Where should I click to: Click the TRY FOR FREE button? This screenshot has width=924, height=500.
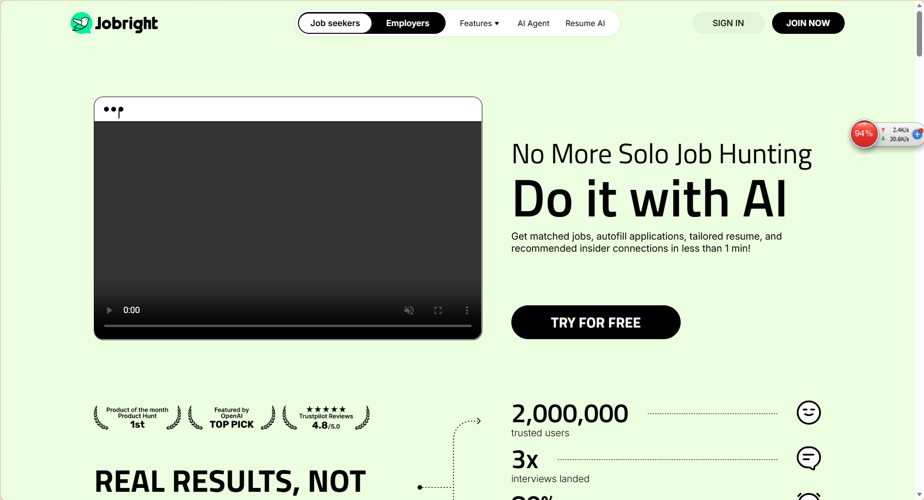pos(596,322)
